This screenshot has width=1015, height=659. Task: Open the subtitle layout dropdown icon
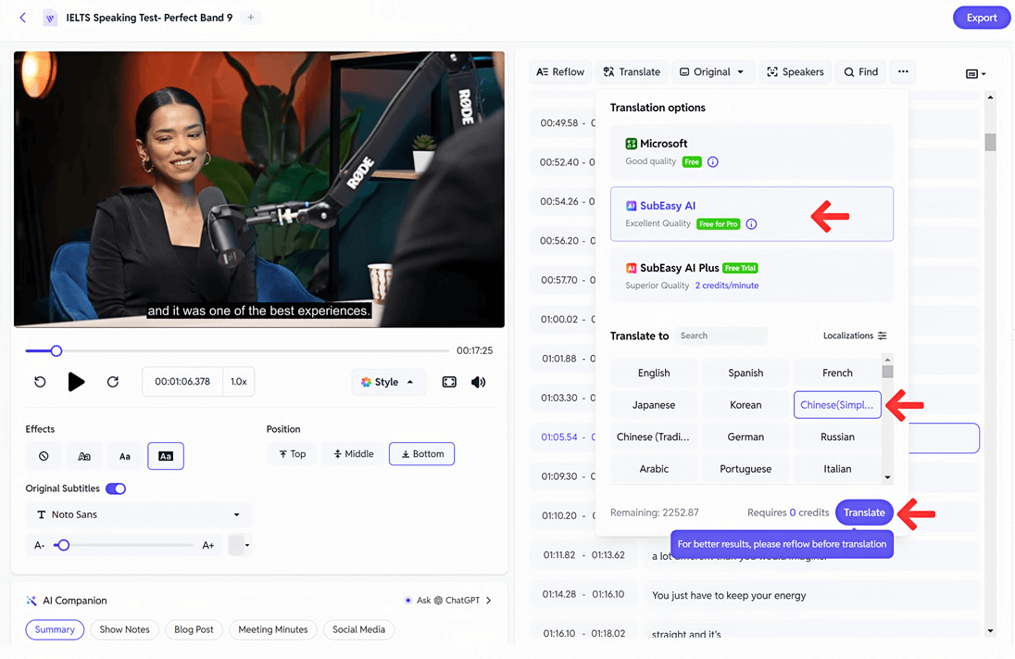pyautogui.click(x=975, y=74)
